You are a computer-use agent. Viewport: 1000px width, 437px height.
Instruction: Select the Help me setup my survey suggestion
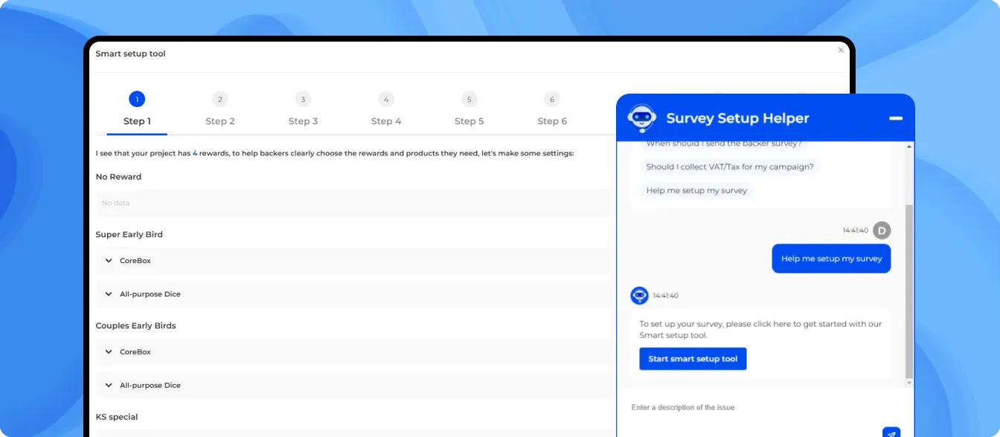696,190
